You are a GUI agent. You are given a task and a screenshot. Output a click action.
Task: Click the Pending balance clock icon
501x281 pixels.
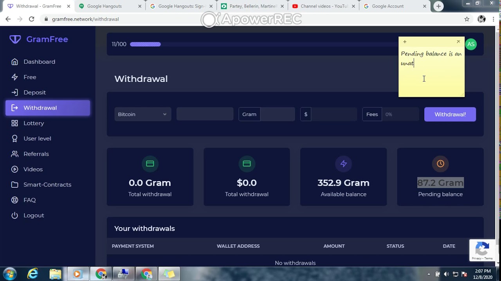pos(440,164)
